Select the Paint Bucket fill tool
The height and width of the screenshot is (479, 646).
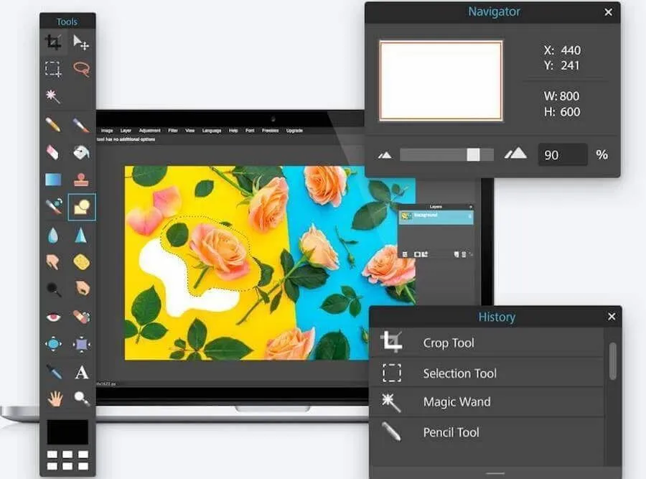click(81, 152)
